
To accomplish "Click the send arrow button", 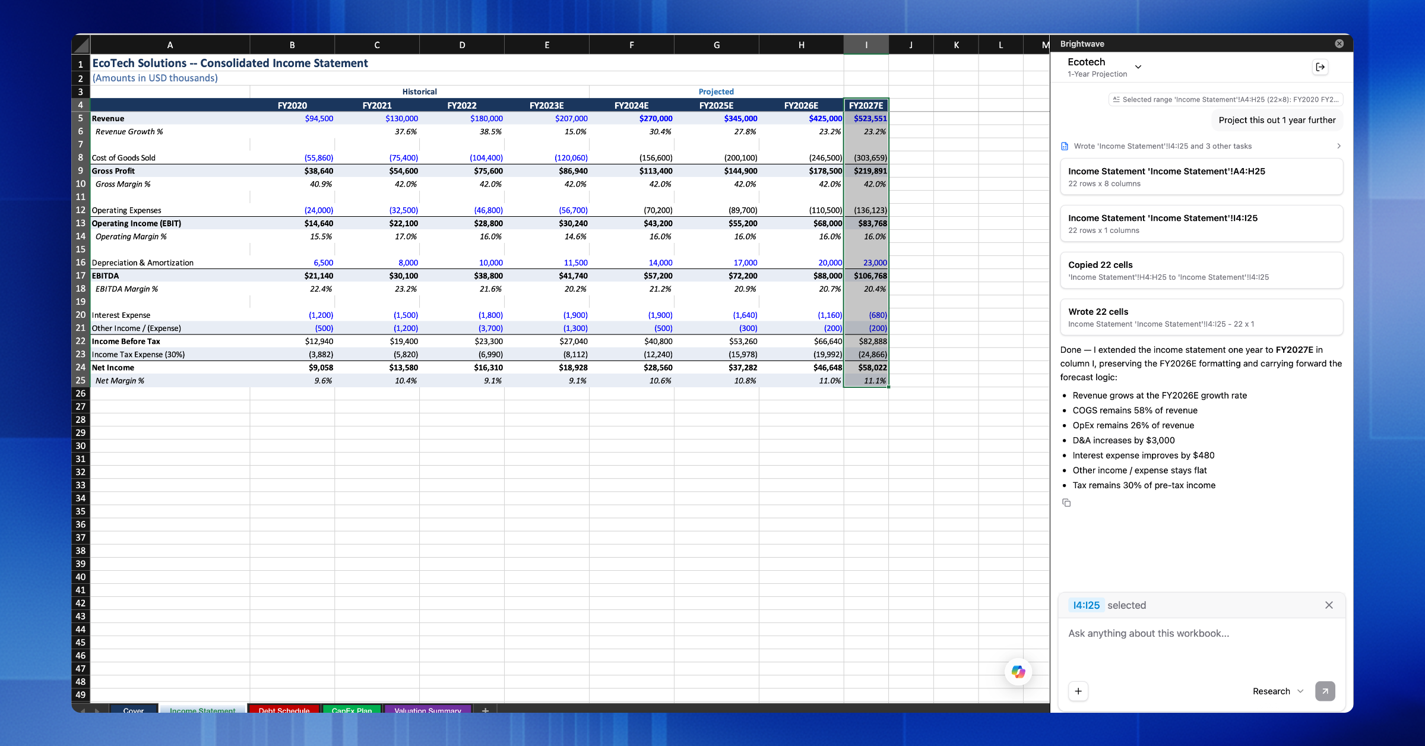I will coord(1325,691).
